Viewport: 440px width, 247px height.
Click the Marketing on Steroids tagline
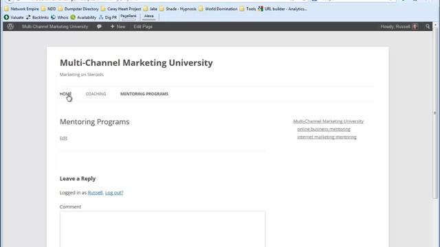(x=82, y=75)
